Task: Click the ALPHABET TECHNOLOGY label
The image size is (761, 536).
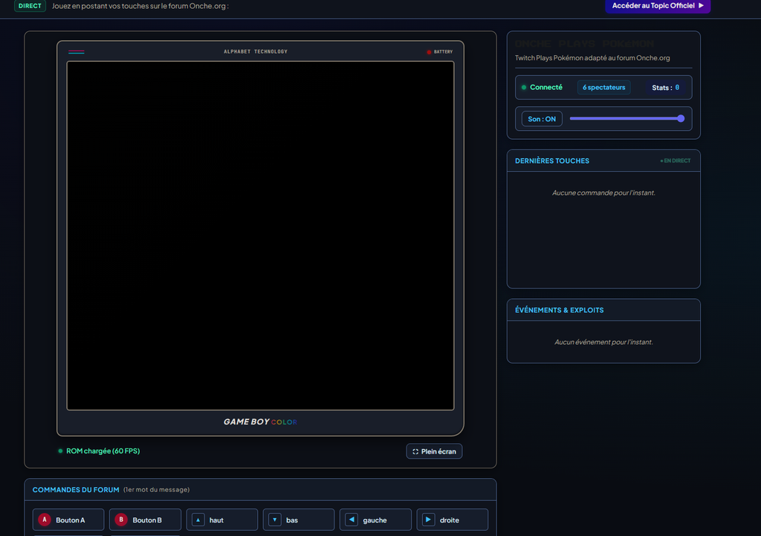Action: pyautogui.click(x=256, y=51)
